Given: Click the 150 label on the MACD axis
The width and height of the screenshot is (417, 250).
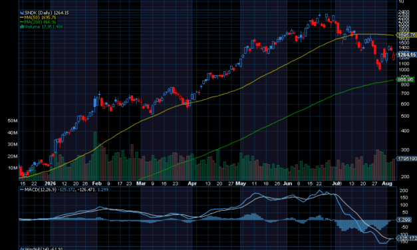Looking at the screenshot, I should [404, 197].
